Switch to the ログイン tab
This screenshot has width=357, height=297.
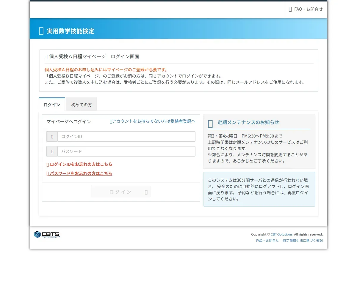click(52, 105)
